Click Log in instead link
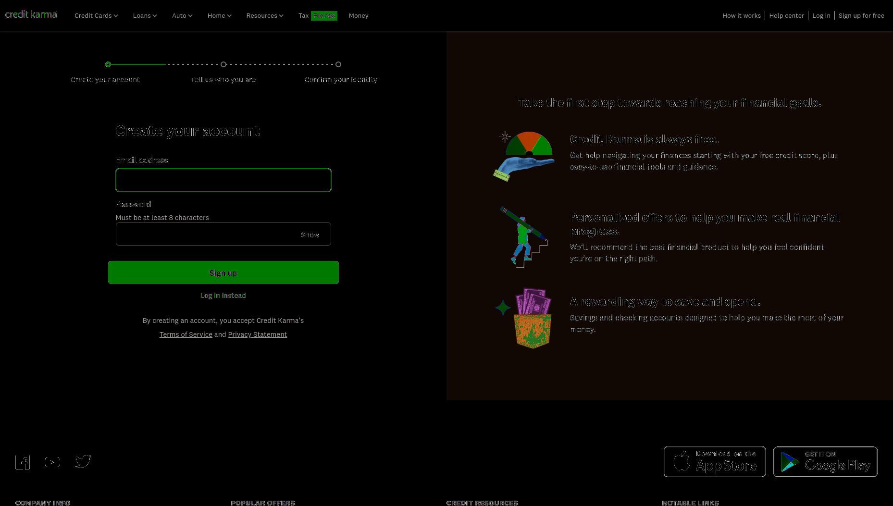The width and height of the screenshot is (893, 506). [223, 296]
